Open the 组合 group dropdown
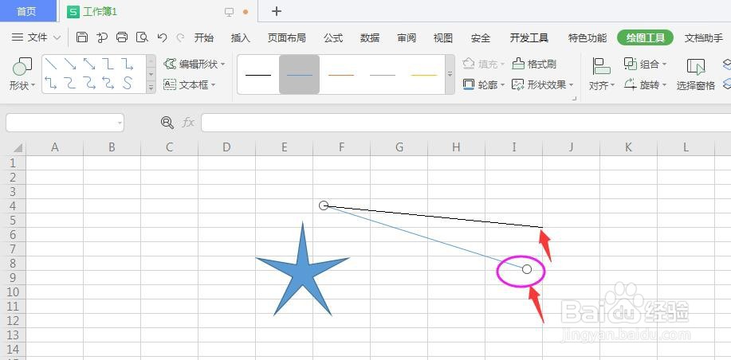Screen dimensions: 731x360 pyautogui.click(x=664, y=64)
